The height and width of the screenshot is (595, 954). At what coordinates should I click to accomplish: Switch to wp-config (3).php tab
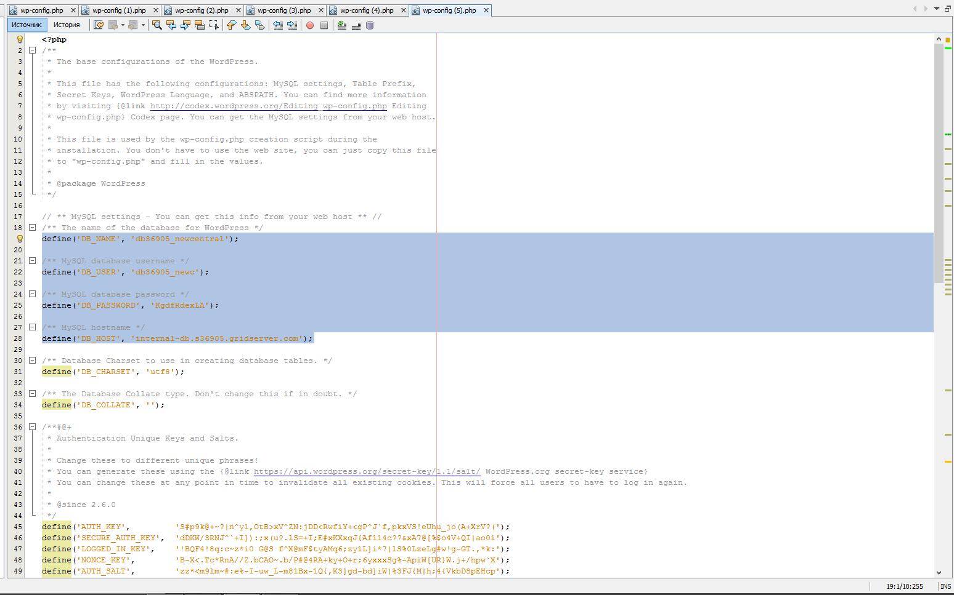click(x=283, y=10)
